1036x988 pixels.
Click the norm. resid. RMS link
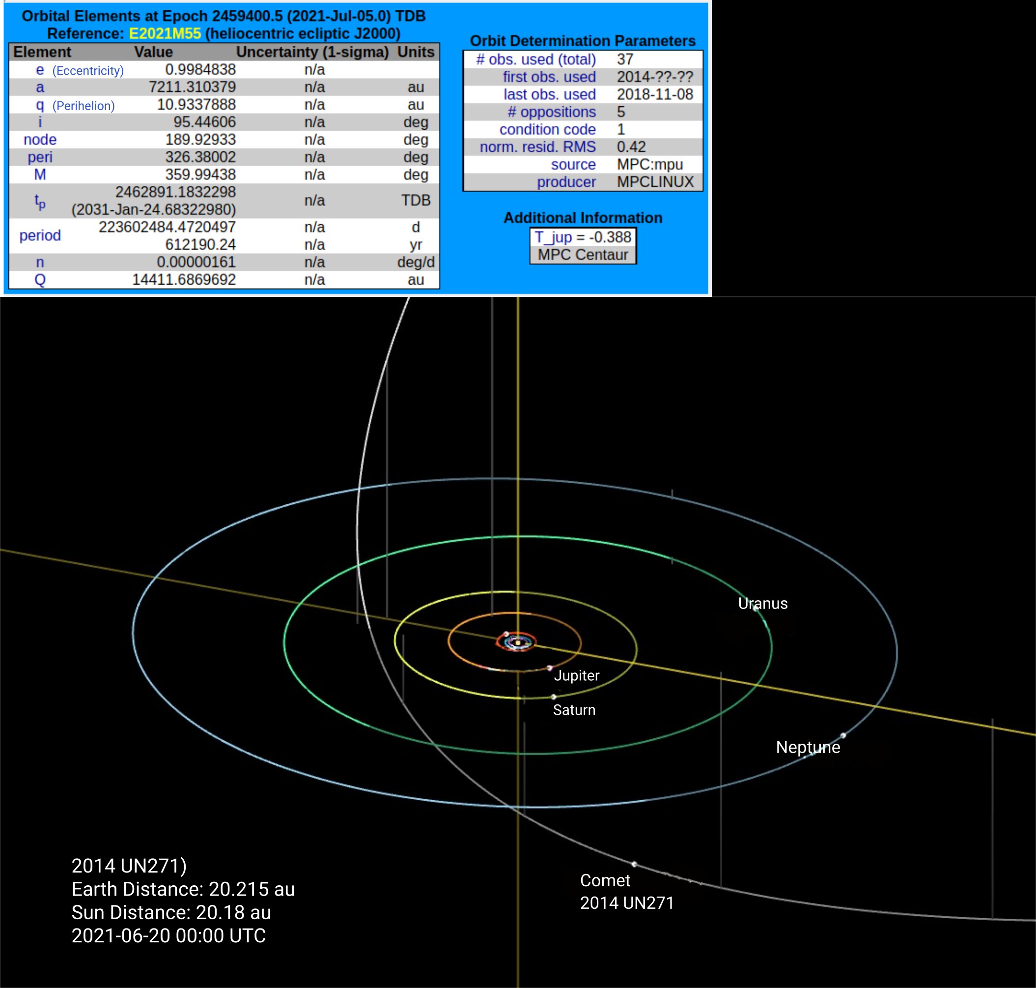(x=537, y=147)
